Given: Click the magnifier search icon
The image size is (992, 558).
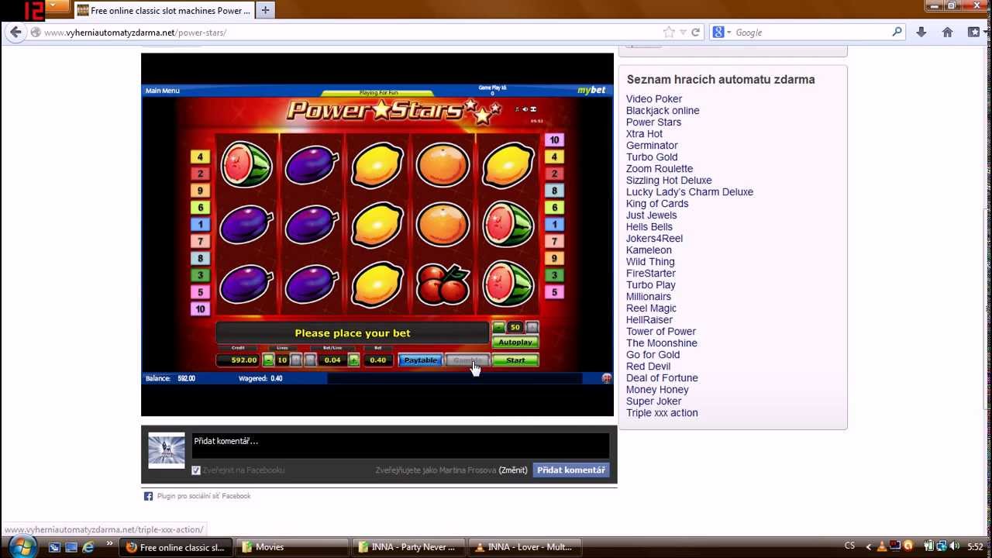Looking at the screenshot, I should pyautogui.click(x=897, y=33).
